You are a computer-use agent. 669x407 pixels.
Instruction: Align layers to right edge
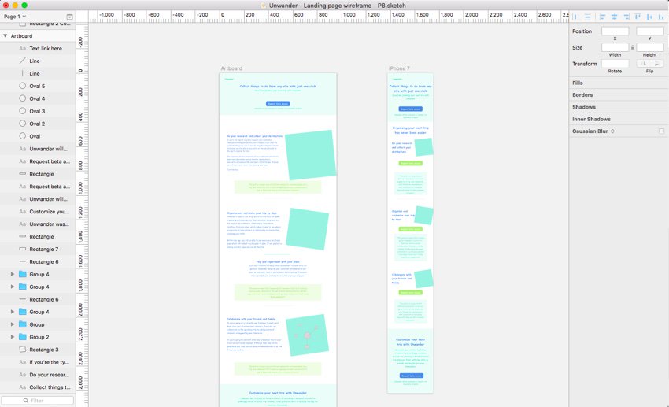[x=626, y=17]
